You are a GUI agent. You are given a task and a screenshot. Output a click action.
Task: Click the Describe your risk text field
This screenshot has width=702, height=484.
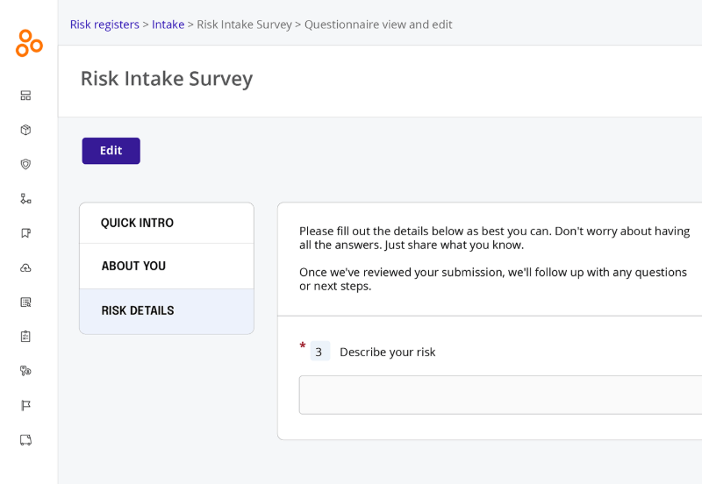[500, 395]
